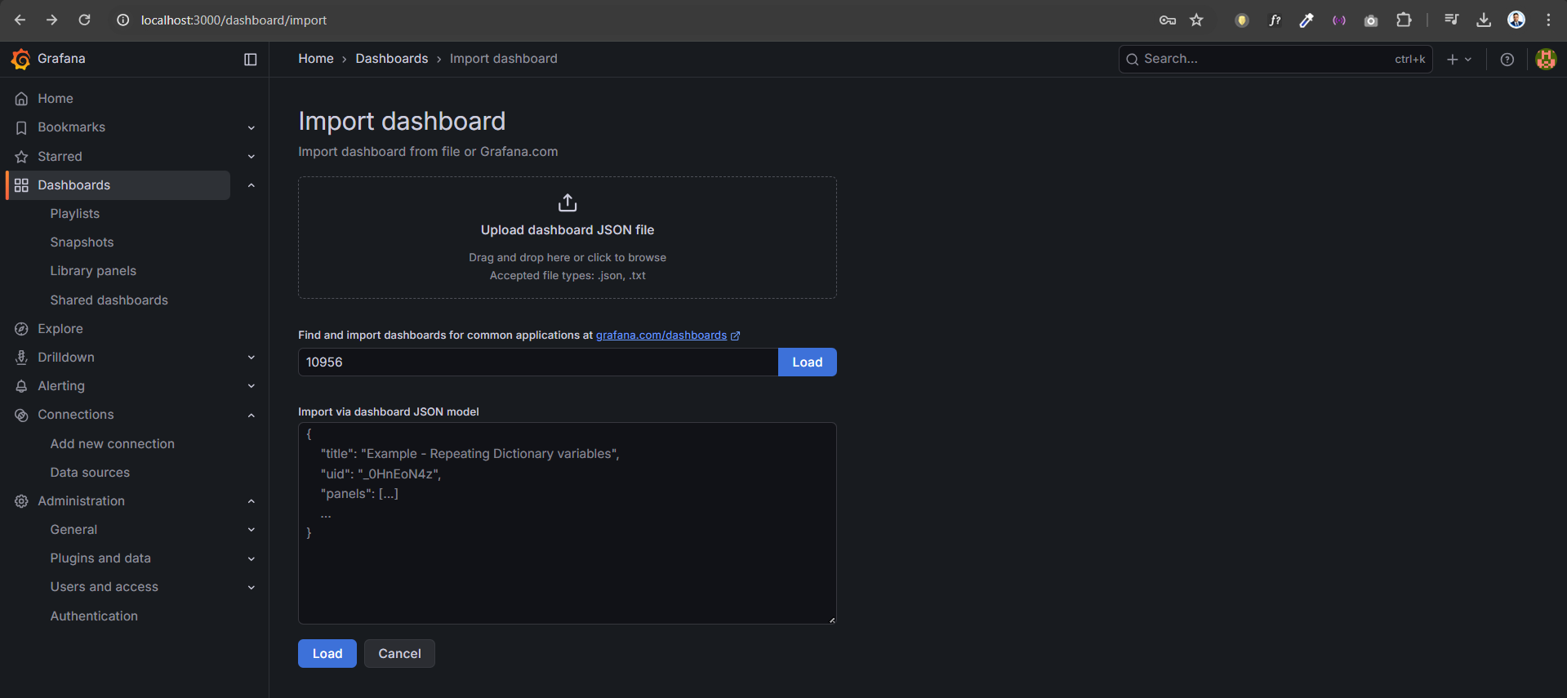Click the search magnifier icon
The image size is (1567, 698).
pyautogui.click(x=1133, y=59)
